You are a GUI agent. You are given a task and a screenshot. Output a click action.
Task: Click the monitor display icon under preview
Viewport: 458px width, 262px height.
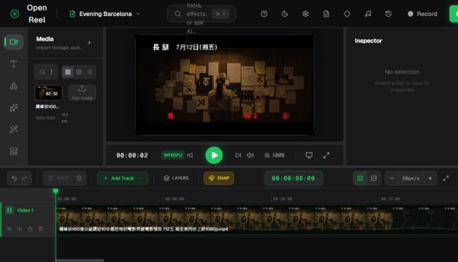pos(309,155)
